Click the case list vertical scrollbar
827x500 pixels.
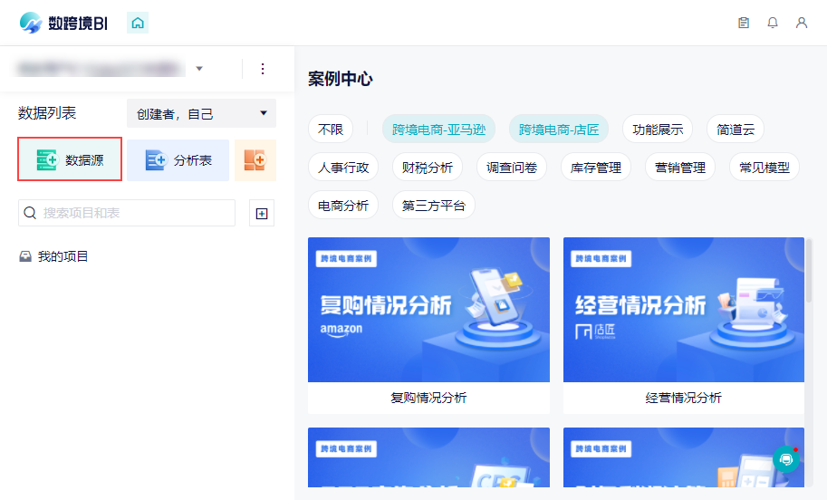point(809,272)
